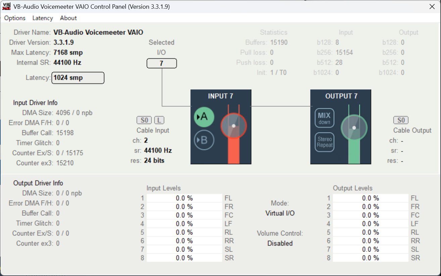
Task: Click the S0 button above Cable Output
Action: click(401, 120)
